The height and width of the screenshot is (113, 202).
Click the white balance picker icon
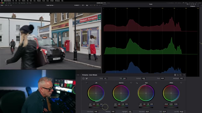click(x=87, y=78)
